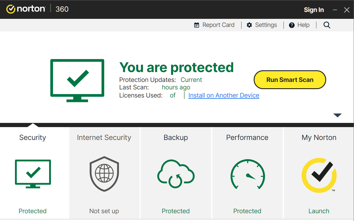The height and width of the screenshot is (221, 354).
Task: Click the large protected monitor icon
Action: [x=77, y=80]
